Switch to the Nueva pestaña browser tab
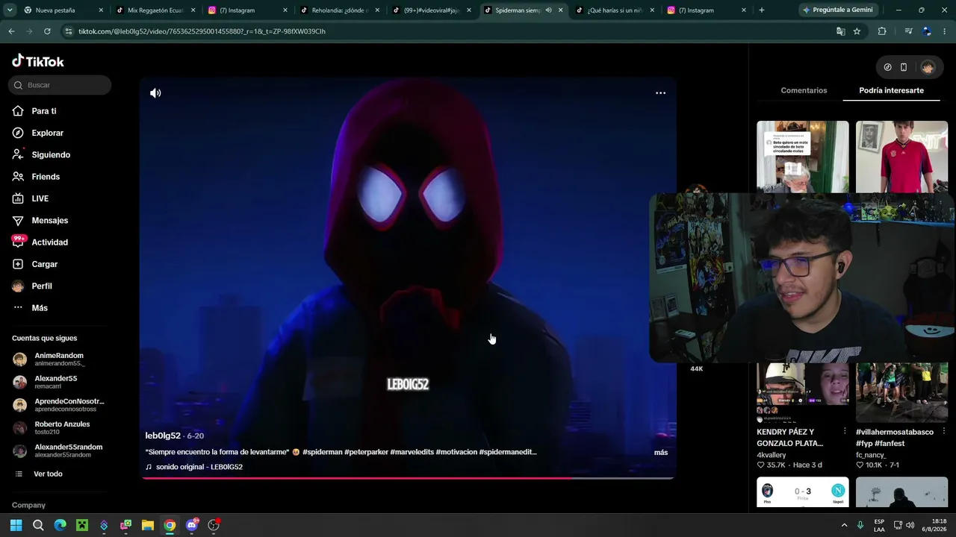Image resolution: width=956 pixels, height=537 pixels. 63,10
